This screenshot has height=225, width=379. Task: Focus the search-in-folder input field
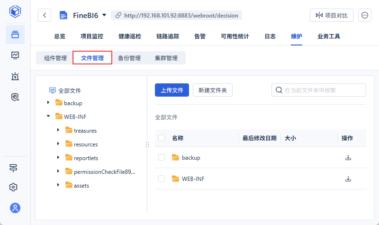tap(319, 90)
